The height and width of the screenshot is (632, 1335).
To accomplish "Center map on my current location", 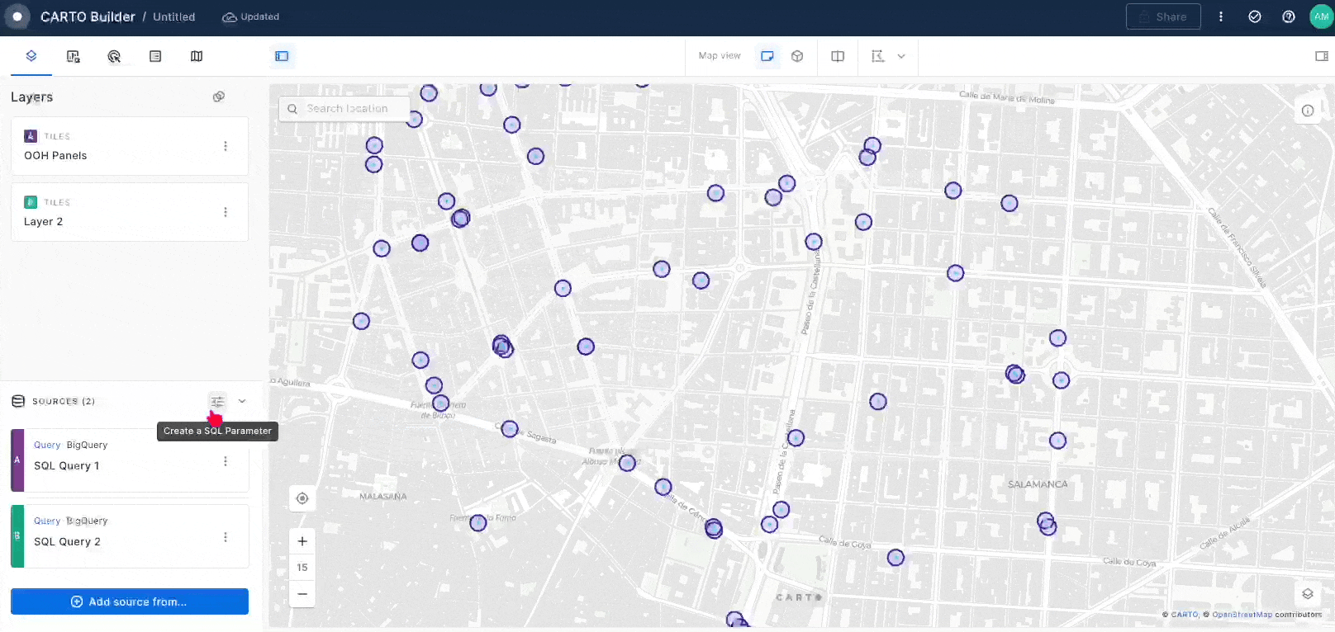I will click(x=302, y=498).
